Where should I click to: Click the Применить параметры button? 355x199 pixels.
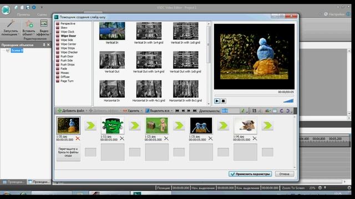coord(250,174)
